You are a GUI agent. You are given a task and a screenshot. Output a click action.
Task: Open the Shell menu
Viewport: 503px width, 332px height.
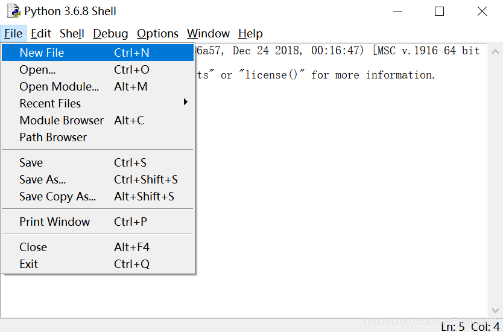point(72,34)
